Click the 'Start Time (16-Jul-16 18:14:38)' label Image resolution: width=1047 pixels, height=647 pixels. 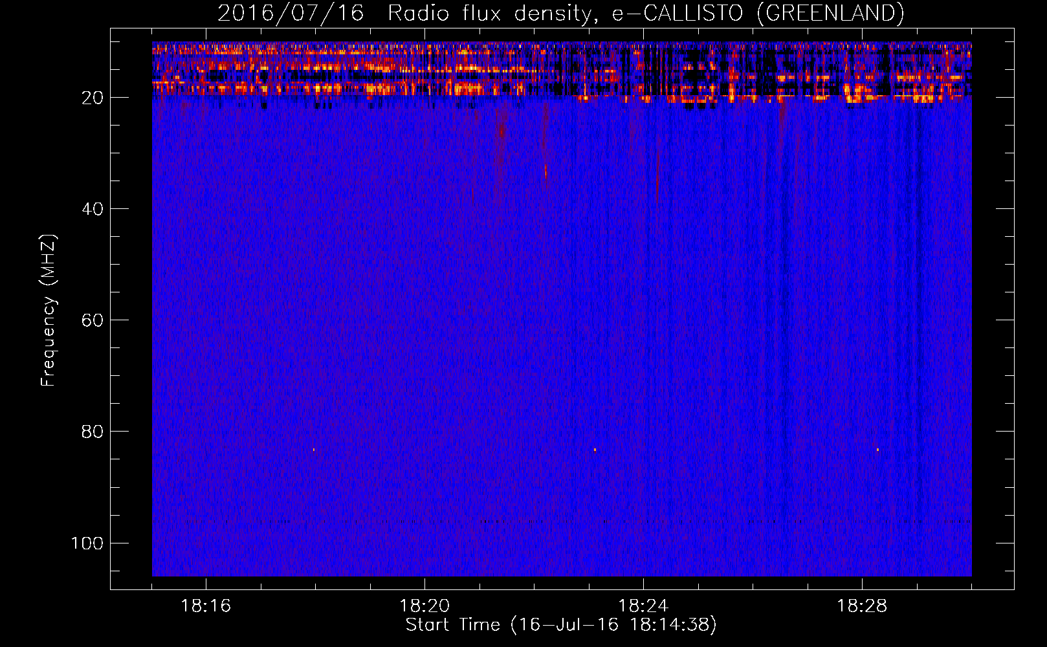(x=561, y=625)
